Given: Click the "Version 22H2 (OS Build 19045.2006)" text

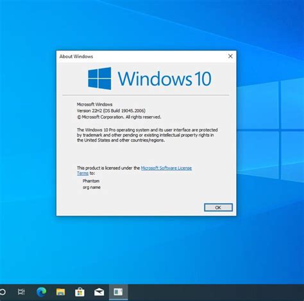Looking at the screenshot, I should click(111, 111).
